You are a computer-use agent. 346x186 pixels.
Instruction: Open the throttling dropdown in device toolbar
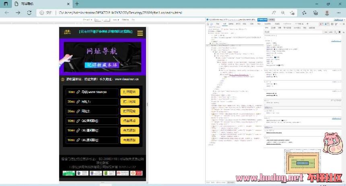point(125,20)
